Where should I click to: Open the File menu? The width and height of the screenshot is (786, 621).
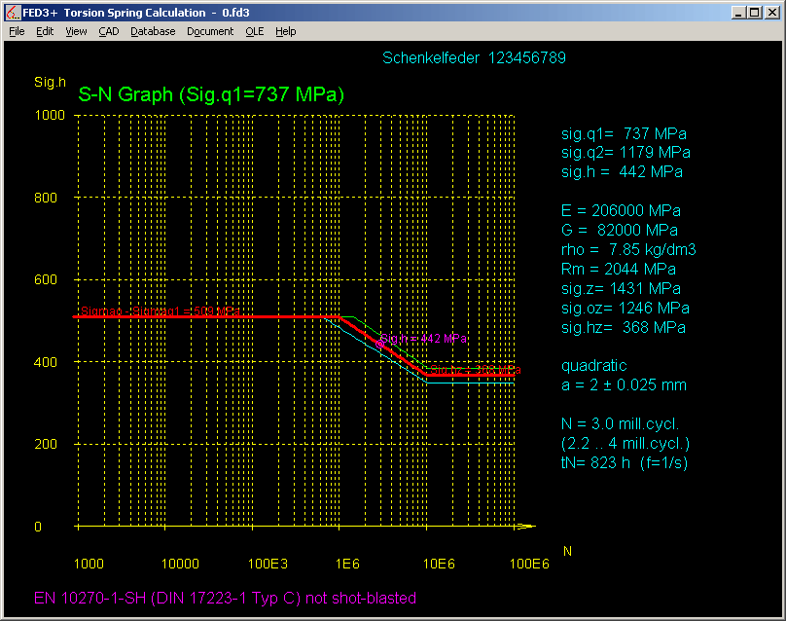[17, 31]
